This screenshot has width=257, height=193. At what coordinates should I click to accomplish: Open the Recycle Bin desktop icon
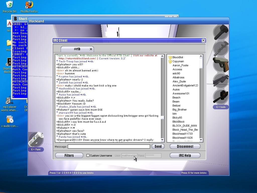coord(10,7)
